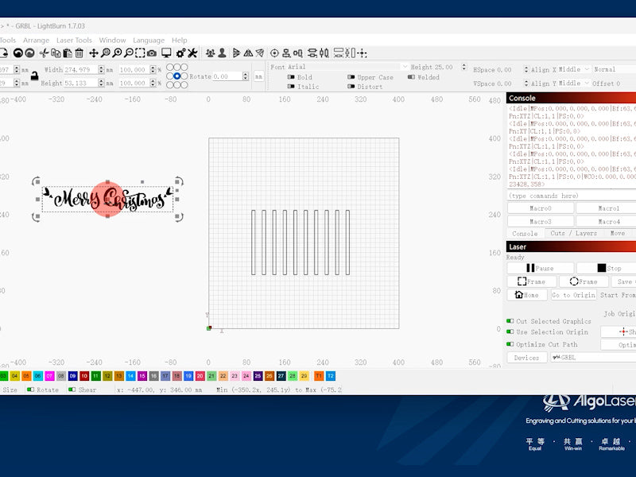Open the Language menu
636x477 pixels.
point(149,41)
